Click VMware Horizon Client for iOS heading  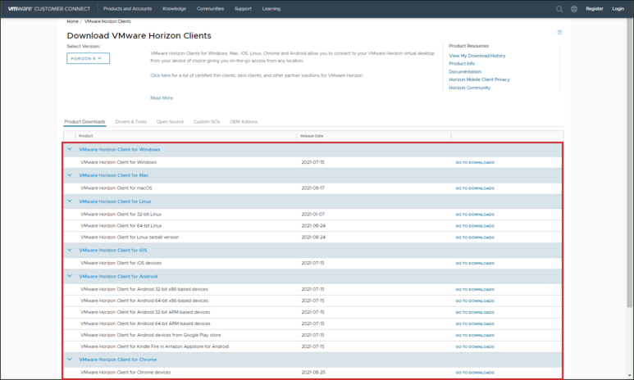pos(113,251)
